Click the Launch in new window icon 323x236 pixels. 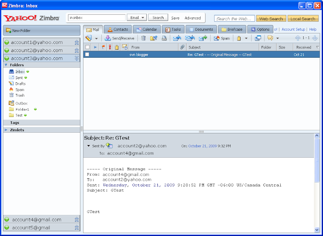coord(258,38)
